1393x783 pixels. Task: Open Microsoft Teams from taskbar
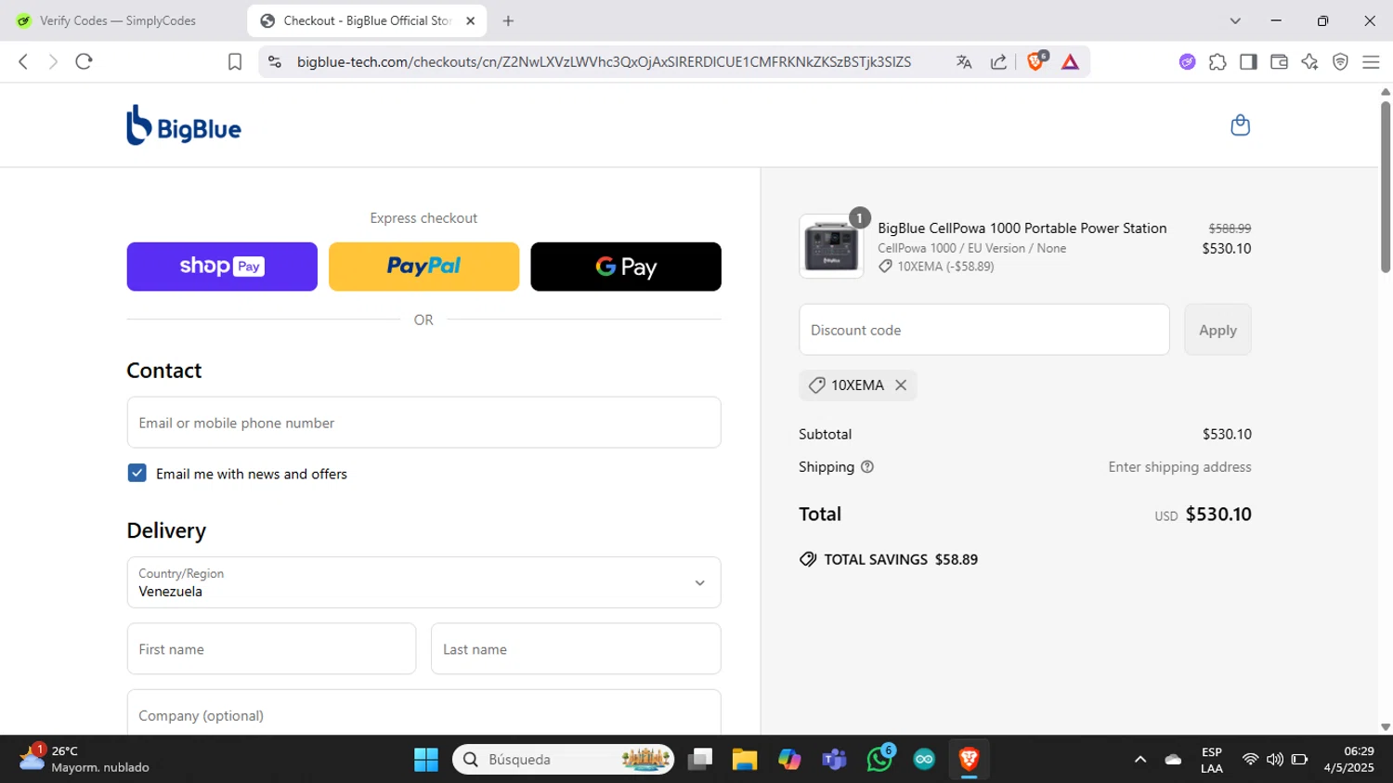coord(834,760)
